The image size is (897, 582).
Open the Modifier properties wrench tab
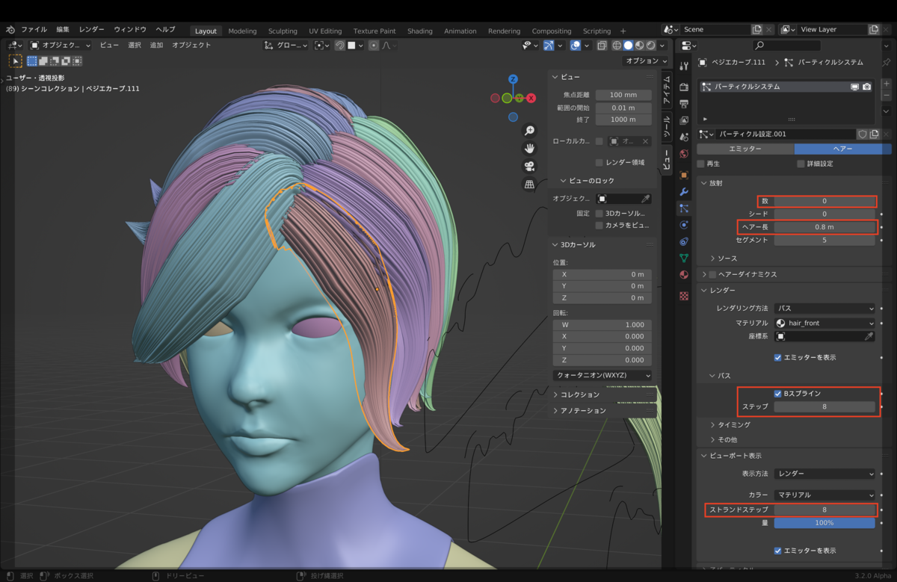coord(683,191)
